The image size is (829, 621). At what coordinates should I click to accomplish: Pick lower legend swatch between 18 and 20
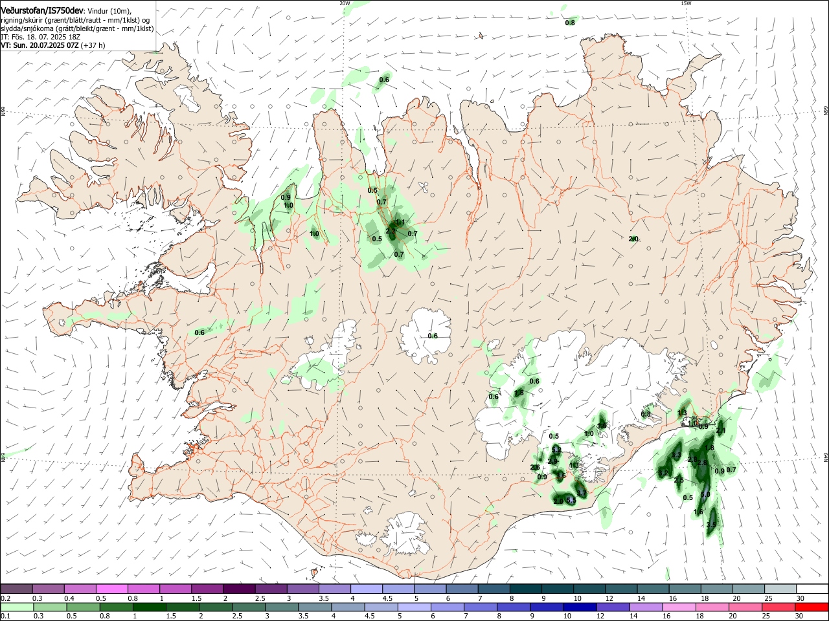click(x=711, y=607)
